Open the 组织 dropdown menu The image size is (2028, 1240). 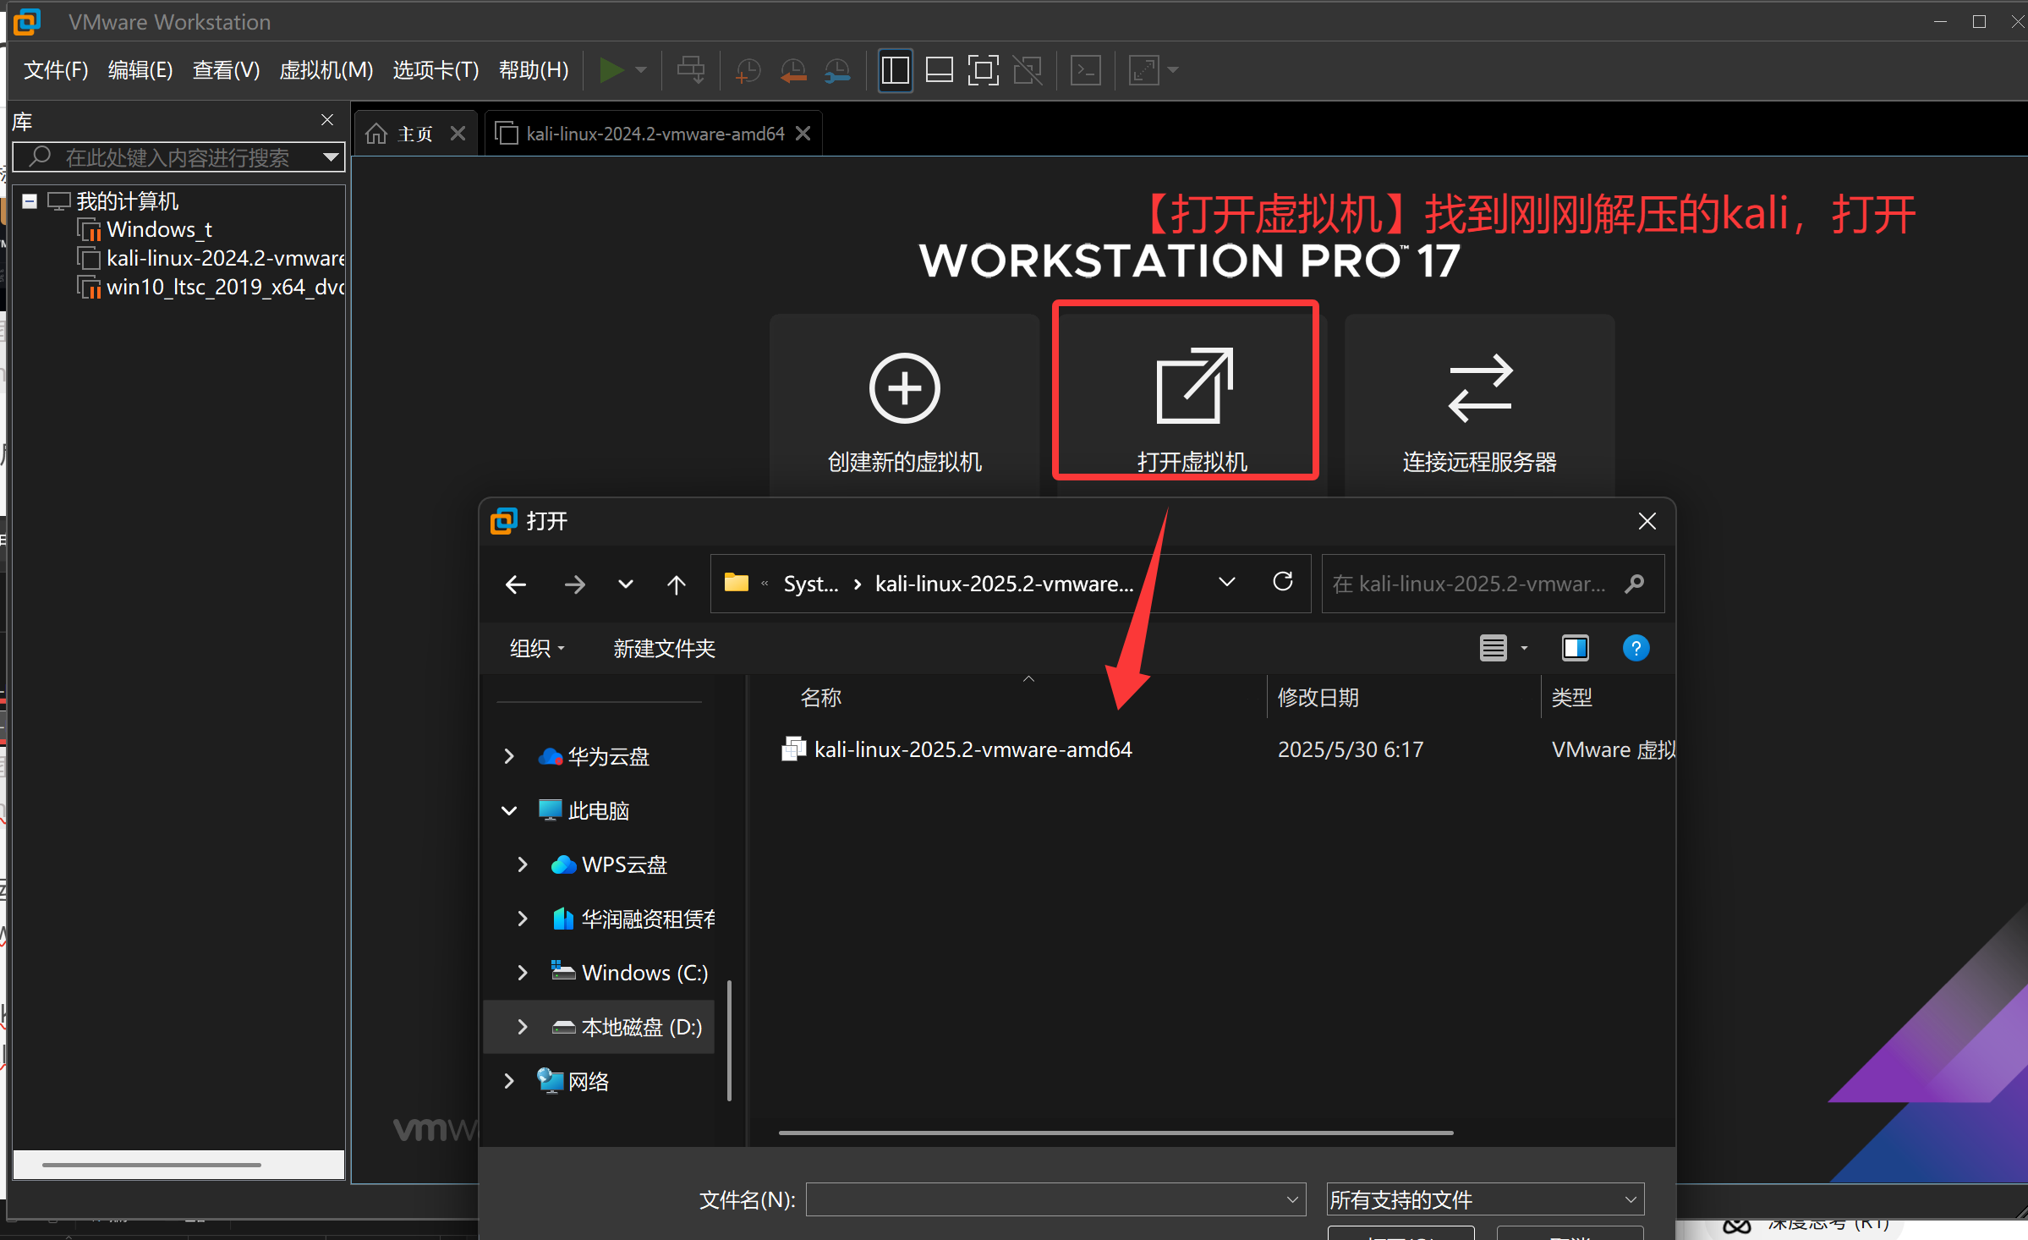click(x=538, y=648)
